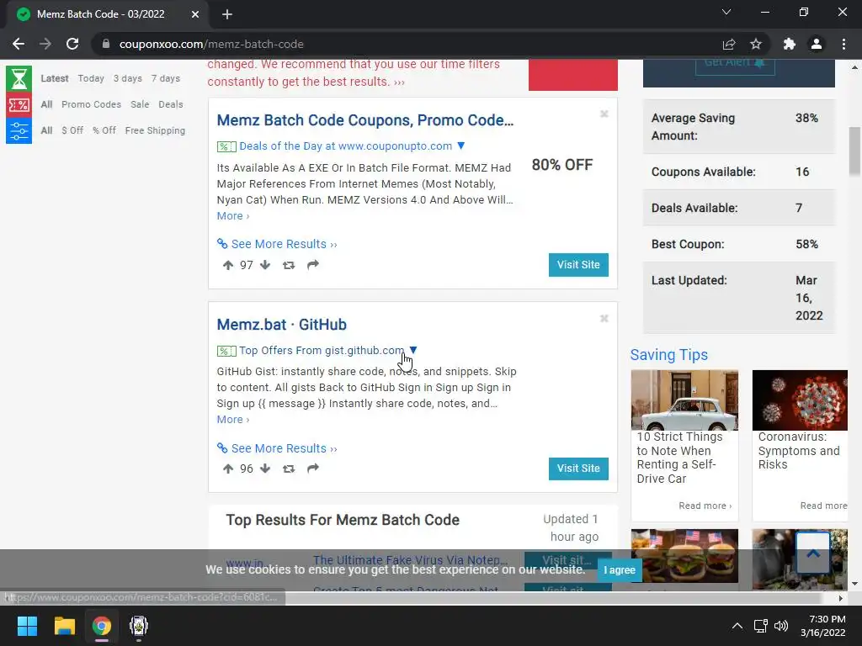862x646 pixels.
Task: Open the share page icon in address bar
Action: pos(729,44)
